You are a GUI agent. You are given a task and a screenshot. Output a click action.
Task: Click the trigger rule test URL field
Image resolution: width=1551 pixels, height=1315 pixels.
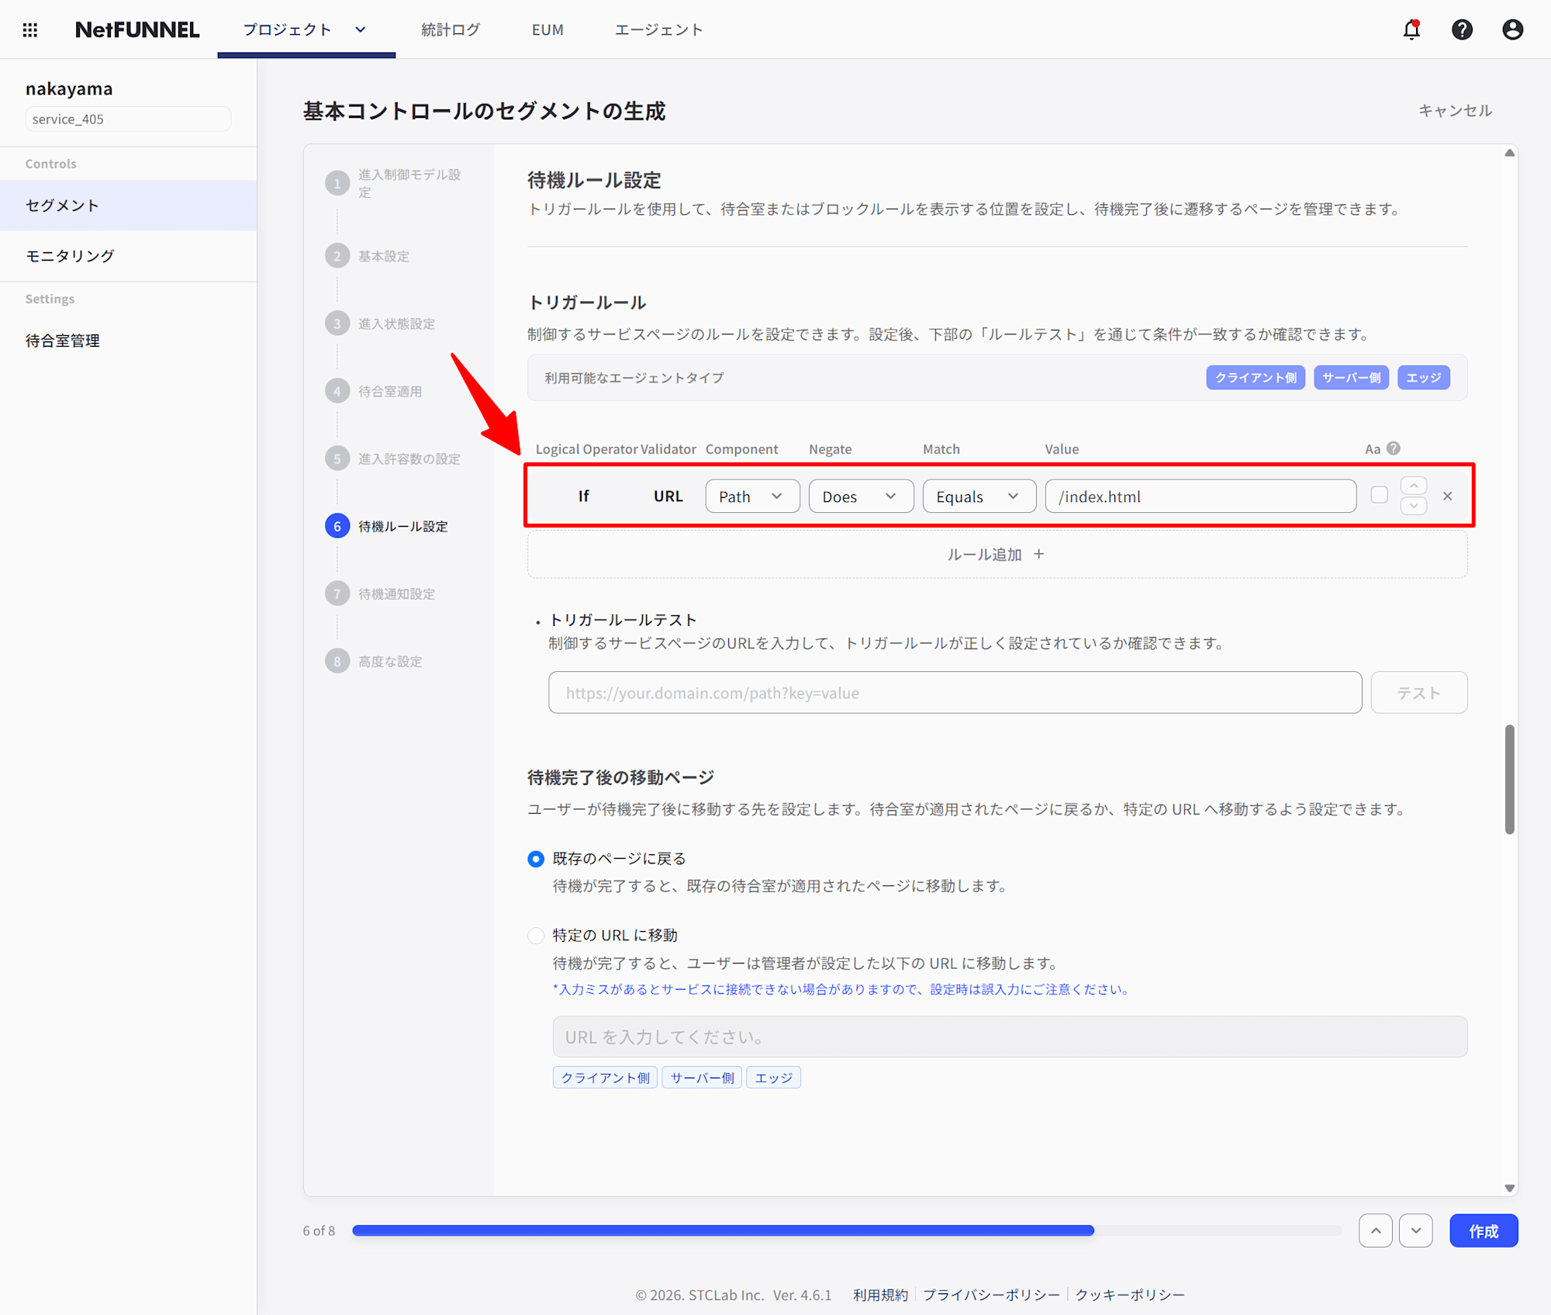[x=954, y=693]
